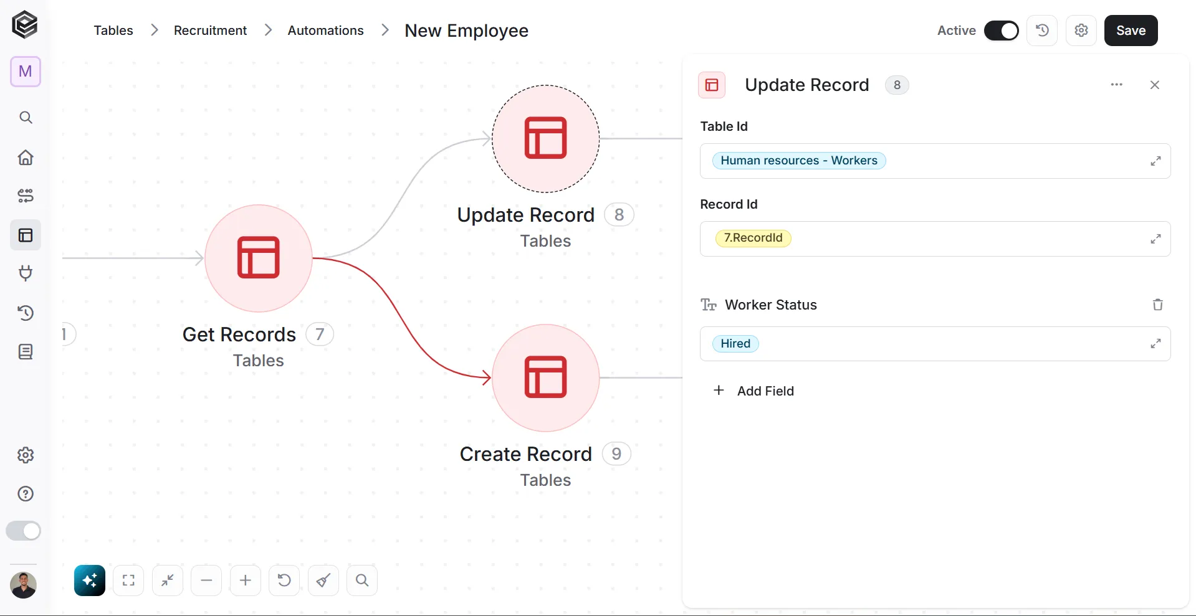Click the clean-up brush canvas tool
This screenshot has width=1196, height=616.
323,580
